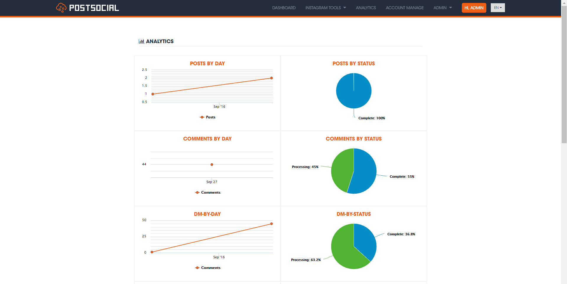Open the Admin dropdown menu
This screenshot has width=567, height=284.
tap(443, 8)
